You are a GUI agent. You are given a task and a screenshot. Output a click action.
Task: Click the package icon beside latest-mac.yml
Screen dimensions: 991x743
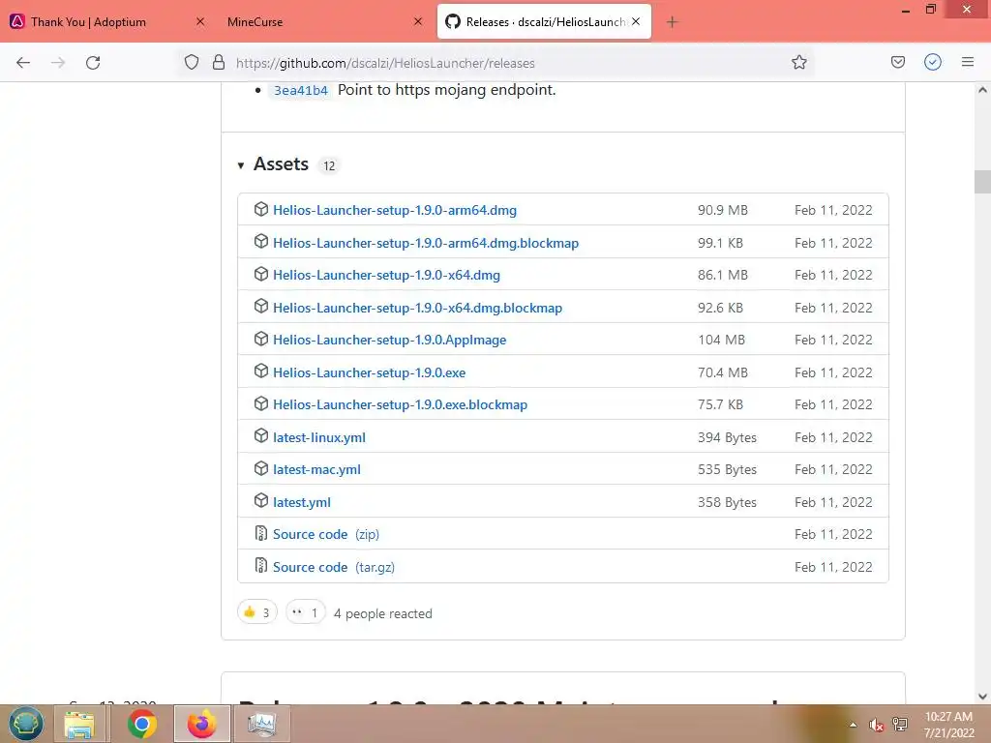click(x=261, y=469)
